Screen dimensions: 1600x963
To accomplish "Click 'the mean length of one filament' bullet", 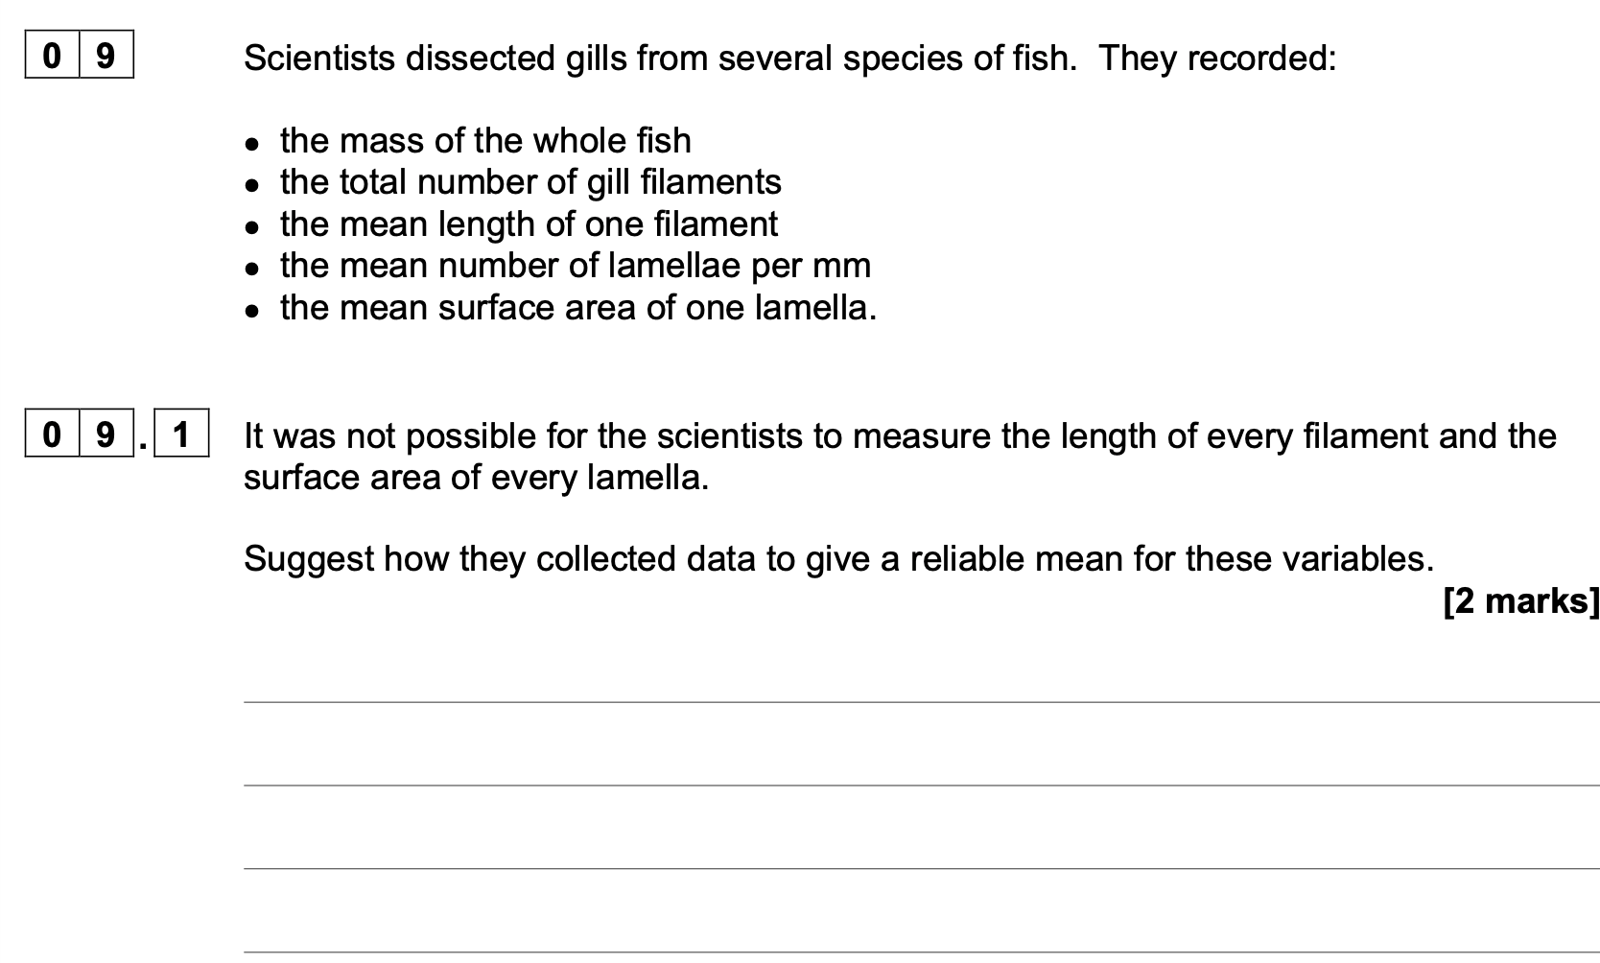I will click(529, 224).
